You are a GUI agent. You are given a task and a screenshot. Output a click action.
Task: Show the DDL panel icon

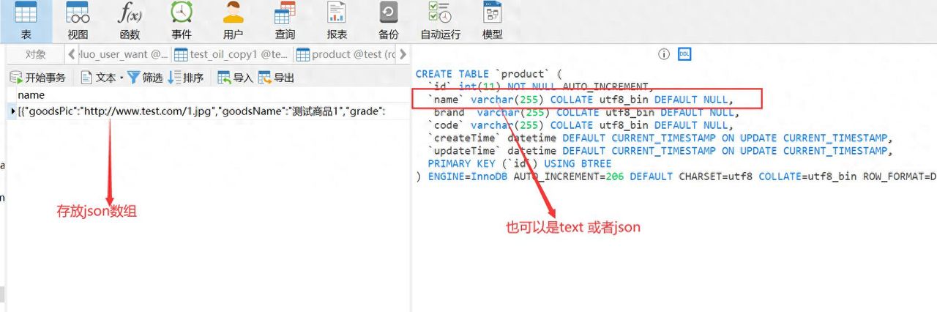684,54
